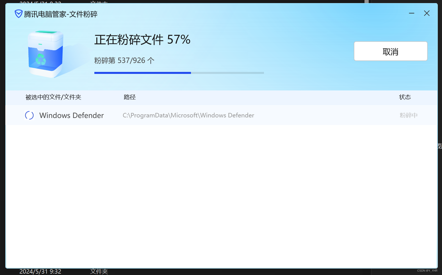Screen dimensions: 442x275
Task: Click the 2024/5/31 9:32 date in background window
Action: click(x=40, y=272)
